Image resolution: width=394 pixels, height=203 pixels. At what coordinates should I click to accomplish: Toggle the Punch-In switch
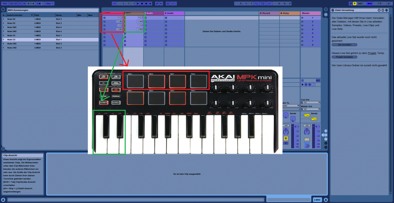[256, 3]
